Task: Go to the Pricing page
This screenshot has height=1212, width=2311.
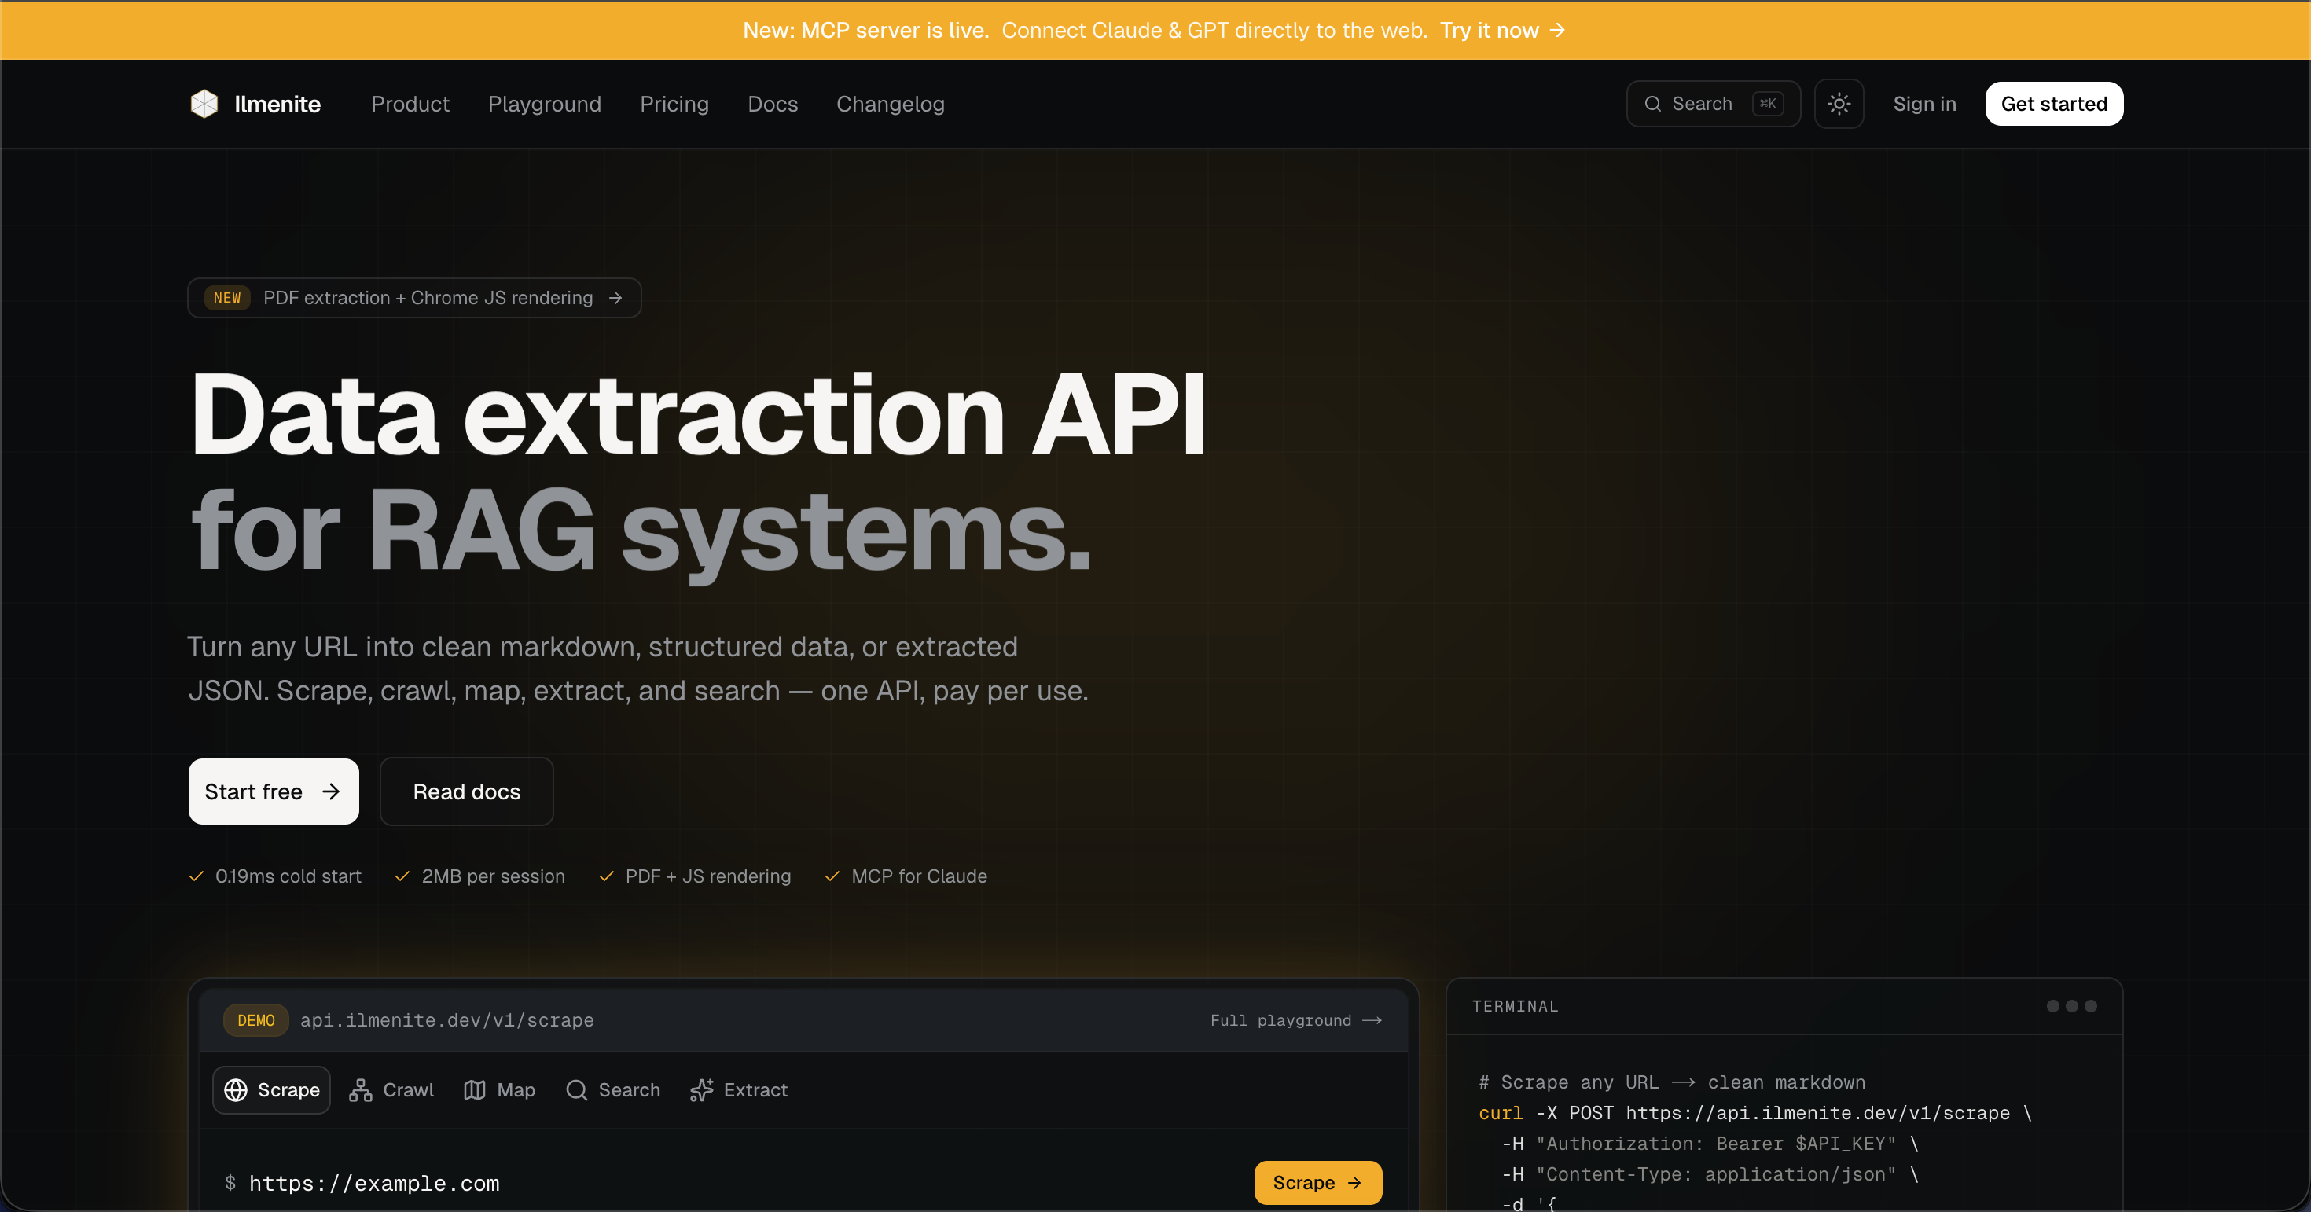Action: click(x=674, y=104)
